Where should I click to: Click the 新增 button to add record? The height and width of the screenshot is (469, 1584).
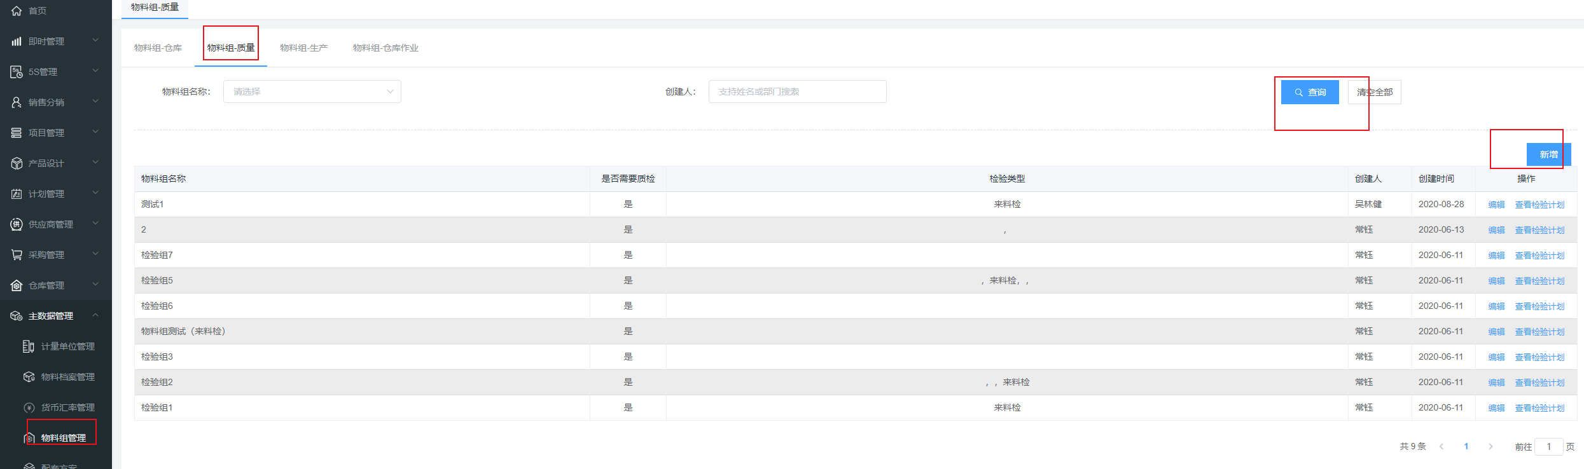(x=1548, y=154)
